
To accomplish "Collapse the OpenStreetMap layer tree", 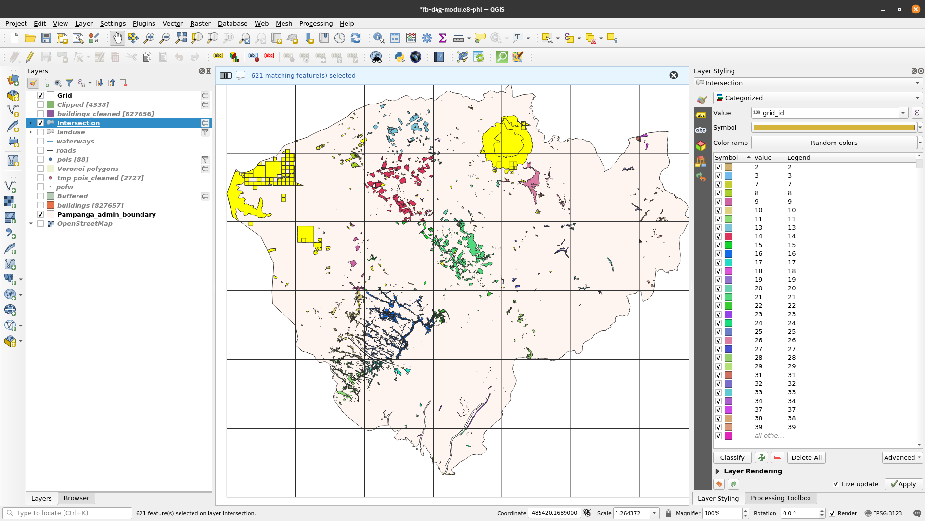I will (x=31, y=223).
